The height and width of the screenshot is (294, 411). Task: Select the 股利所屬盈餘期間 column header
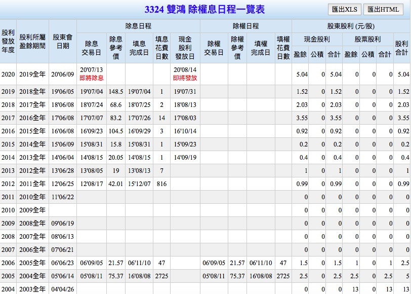coord(32,42)
